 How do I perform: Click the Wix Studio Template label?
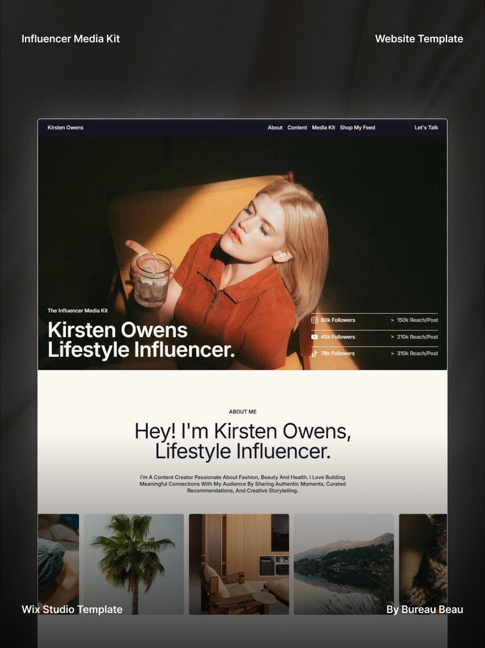tap(71, 609)
